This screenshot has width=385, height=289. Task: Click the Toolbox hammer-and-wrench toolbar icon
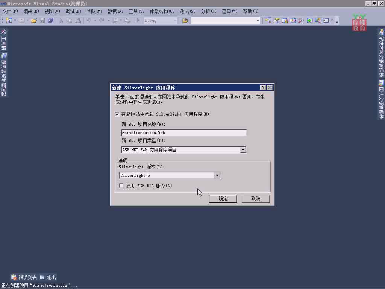(301, 21)
